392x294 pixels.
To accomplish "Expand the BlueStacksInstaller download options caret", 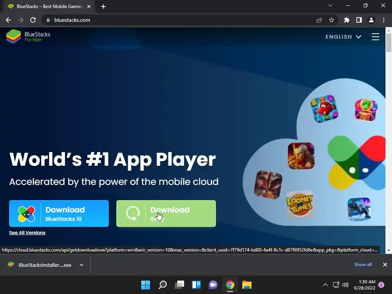I will pyautogui.click(x=82, y=265).
